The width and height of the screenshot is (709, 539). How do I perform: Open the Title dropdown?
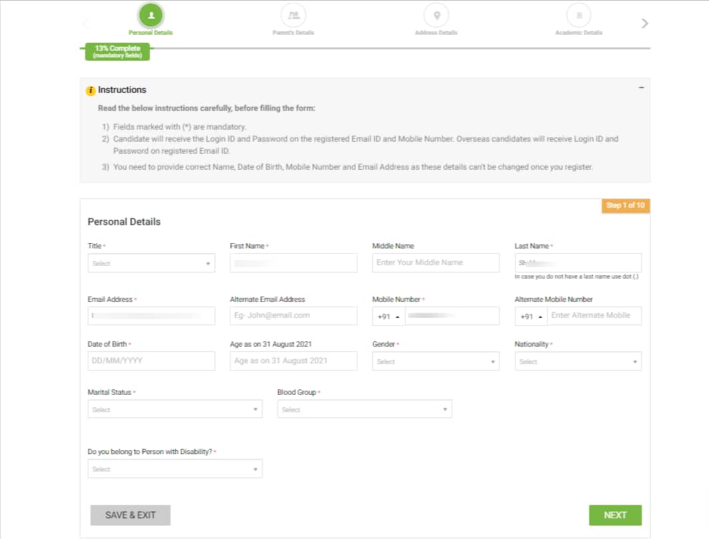tap(151, 262)
